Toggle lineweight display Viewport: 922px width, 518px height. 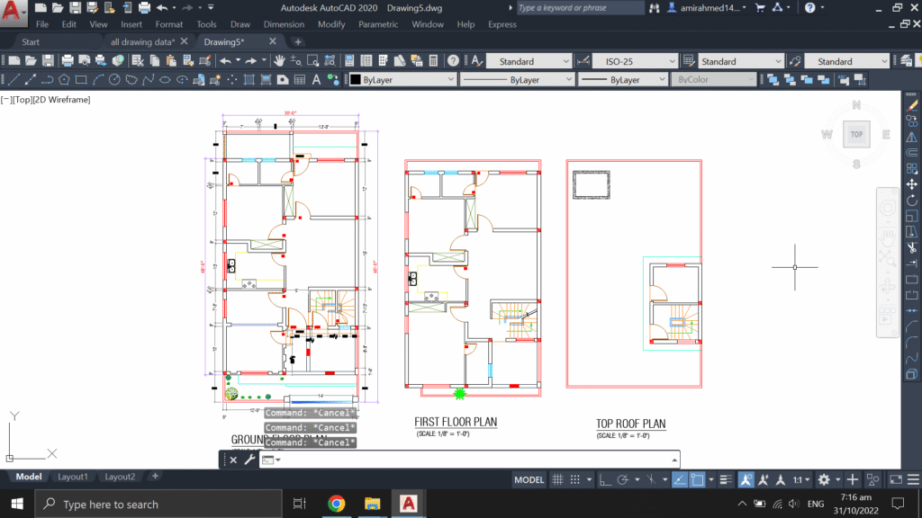coord(726,480)
